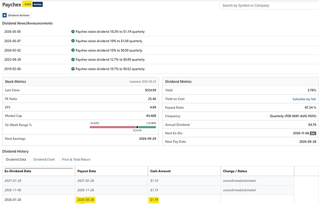Click Market Cap value 44.46B
Screen dimensions: 319x204
click(x=151, y=116)
